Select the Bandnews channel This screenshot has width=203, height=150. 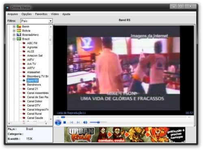(x=34, y=85)
